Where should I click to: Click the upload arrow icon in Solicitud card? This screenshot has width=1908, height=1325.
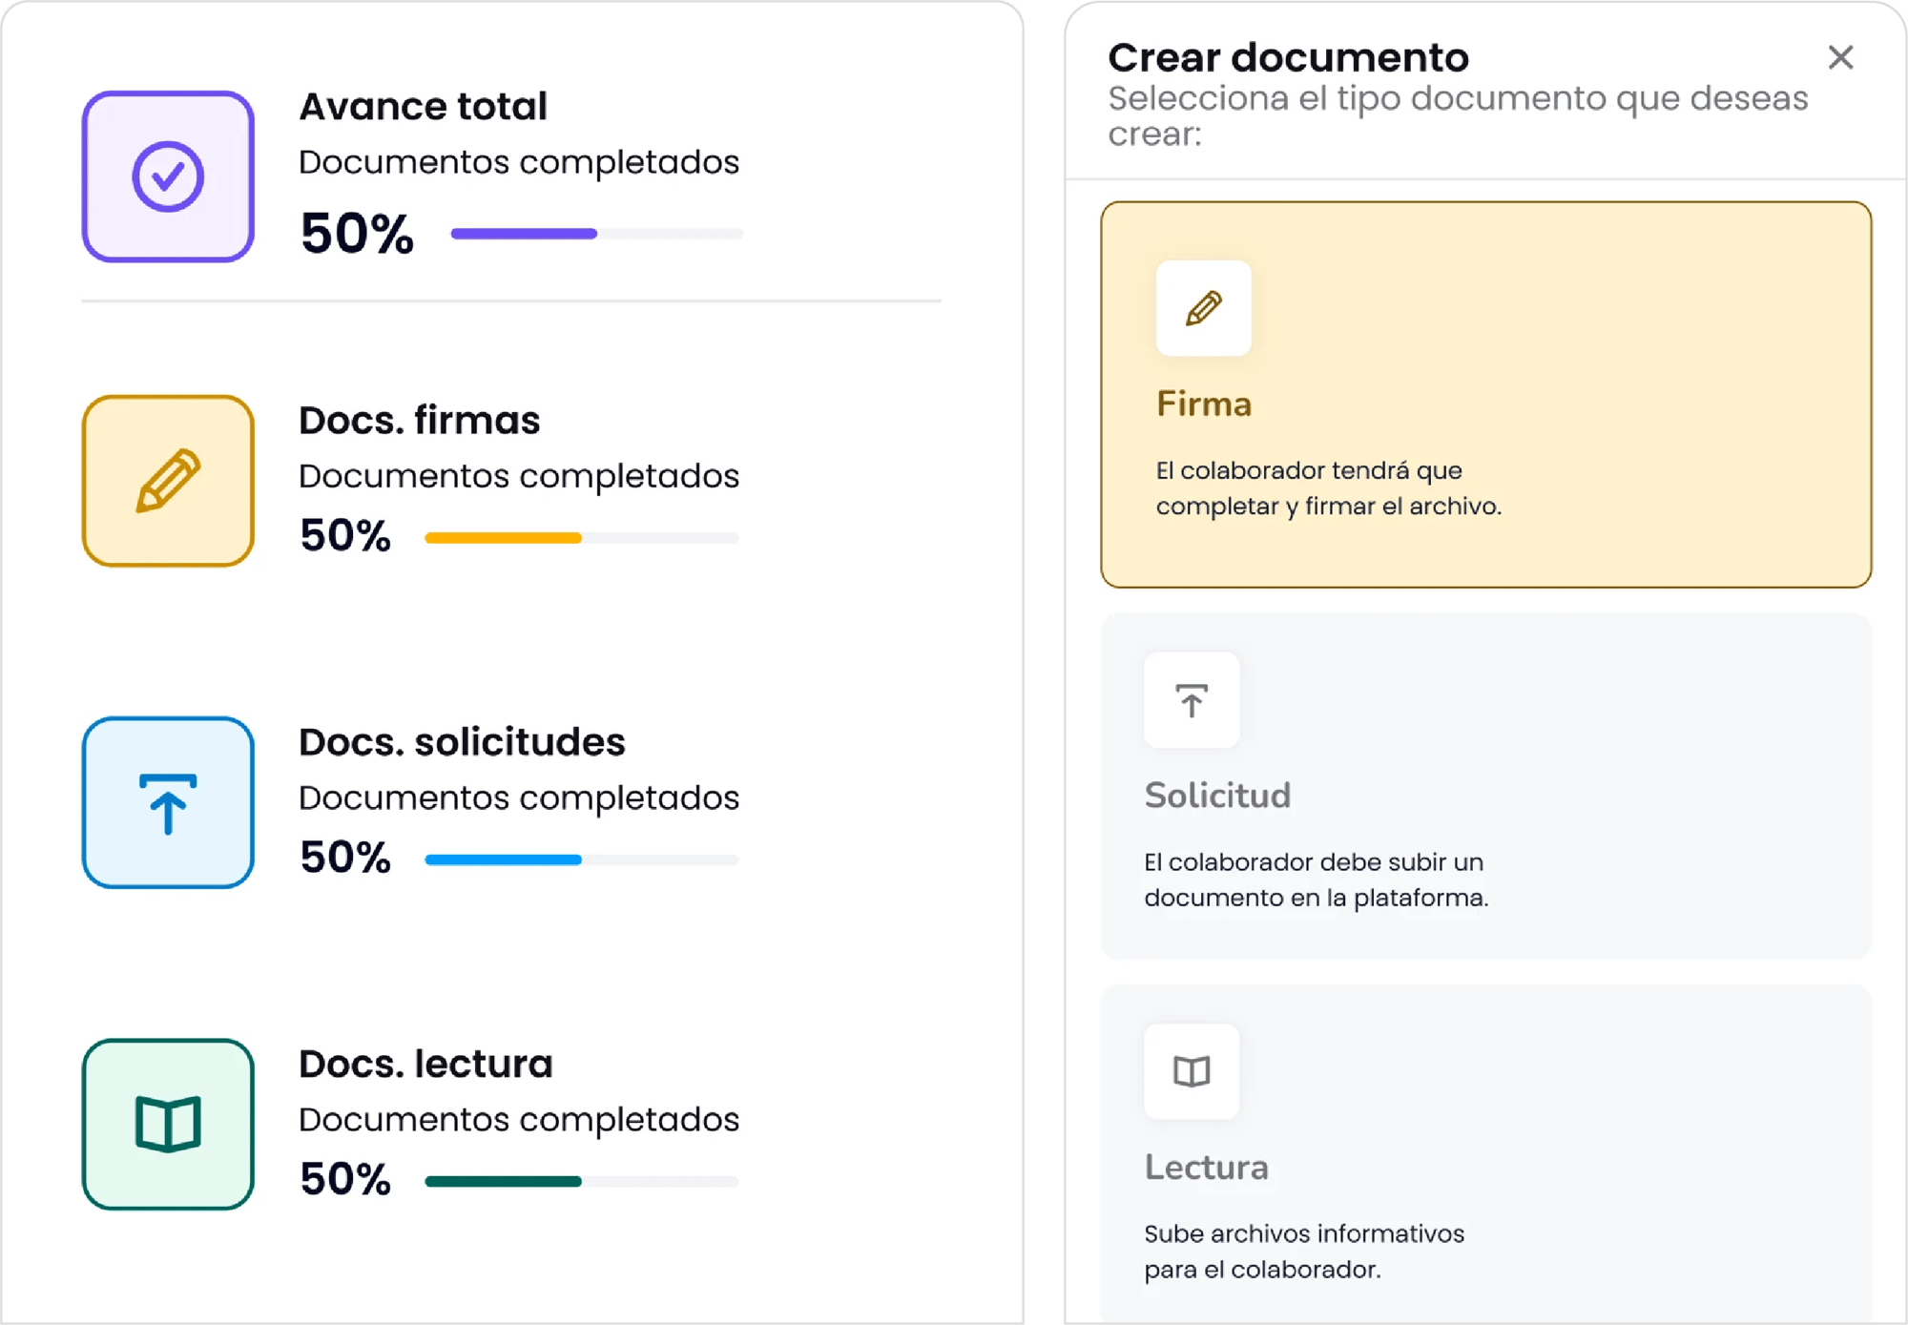(x=1191, y=700)
